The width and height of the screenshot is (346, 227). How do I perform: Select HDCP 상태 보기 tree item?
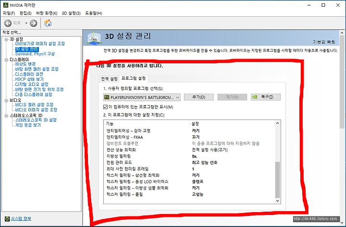29,79
